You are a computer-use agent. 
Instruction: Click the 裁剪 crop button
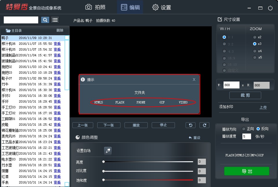point(245,95)
